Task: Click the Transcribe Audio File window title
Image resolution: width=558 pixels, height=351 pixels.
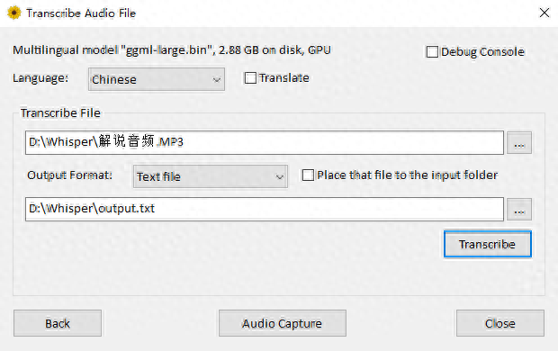Action: [81, 13]
